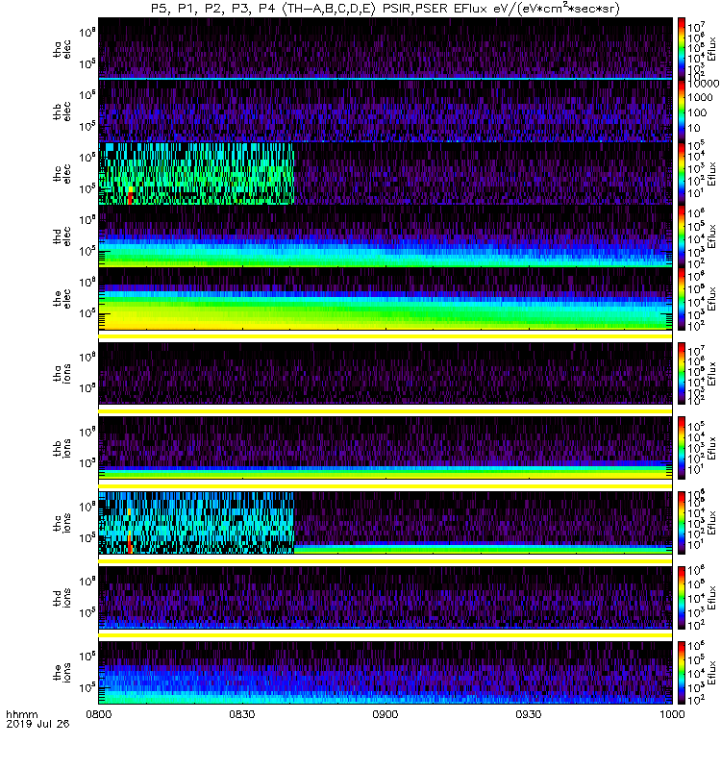Click the red spike in thc elec spectrogram
Screen dimensions: 721x769
pos(130,198)
